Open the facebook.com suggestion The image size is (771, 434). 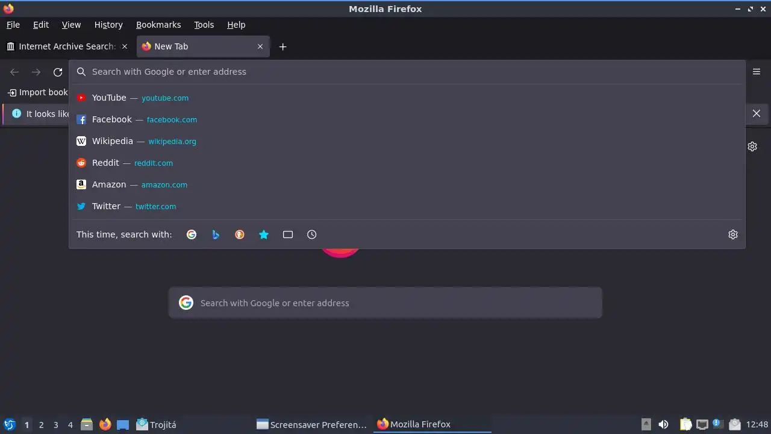tap(407, 119)
